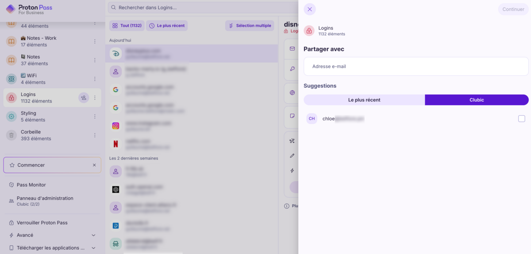Image resolution: width=531 pixels, height=254 pixels.
Task: Open the three-dot menu for Logins vault
Action: point(95,97)
